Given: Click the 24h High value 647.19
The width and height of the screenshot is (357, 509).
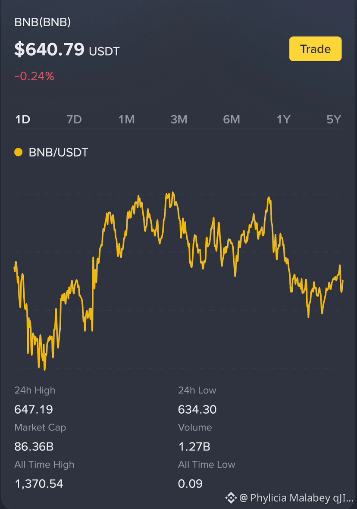Looking at the screenshot, I should pyautogui.click(x=34, y=409).
